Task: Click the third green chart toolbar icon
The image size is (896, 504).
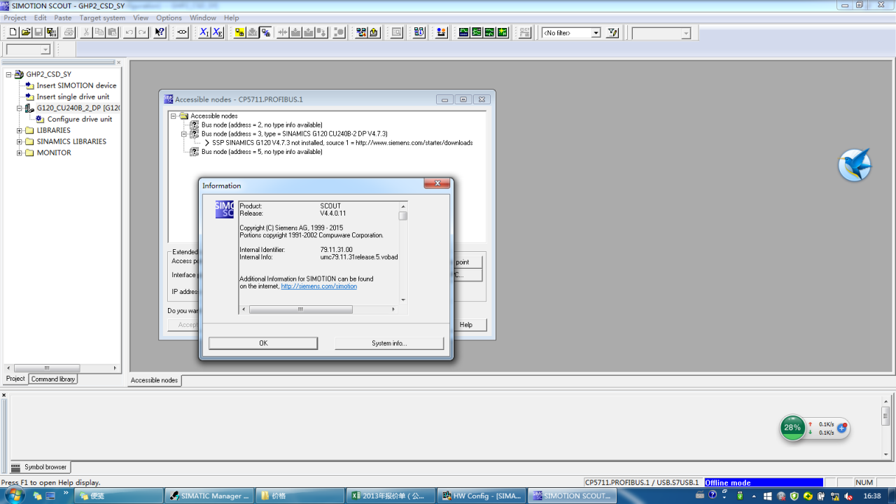Action: (x=490, y=32)
